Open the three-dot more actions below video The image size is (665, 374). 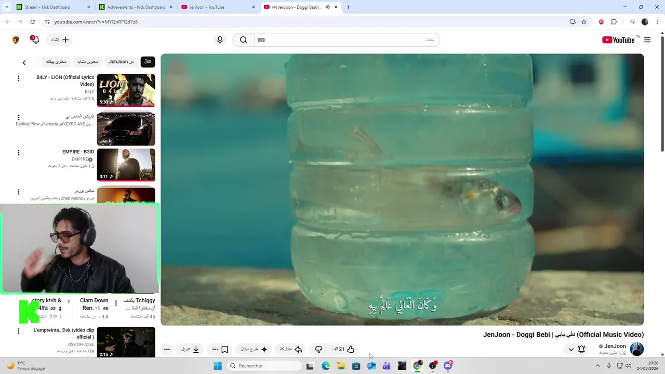[167, 349]
